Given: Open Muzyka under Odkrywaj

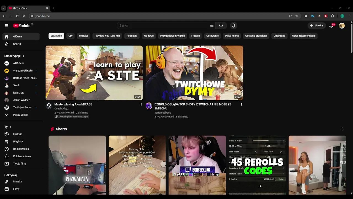Looking at the screenshot, I should (21, 182).
